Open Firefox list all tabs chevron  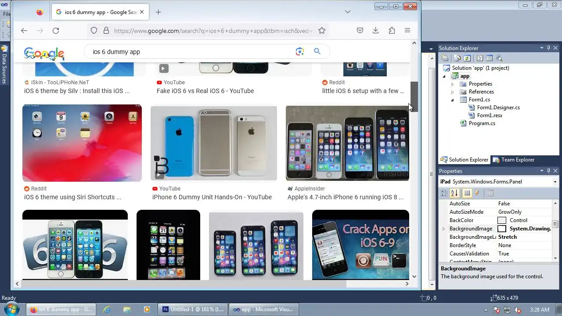[x=347, y=12]
